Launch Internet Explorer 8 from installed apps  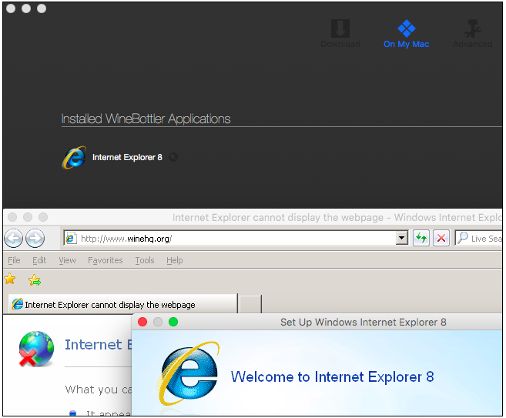(112, 157)
